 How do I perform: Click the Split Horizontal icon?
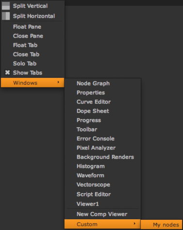click(6, 16)
